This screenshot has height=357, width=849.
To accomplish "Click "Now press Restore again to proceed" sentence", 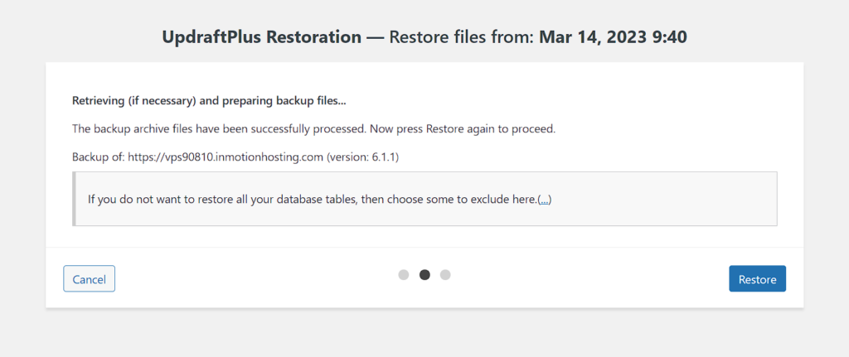I will click(x=471, y=129).
